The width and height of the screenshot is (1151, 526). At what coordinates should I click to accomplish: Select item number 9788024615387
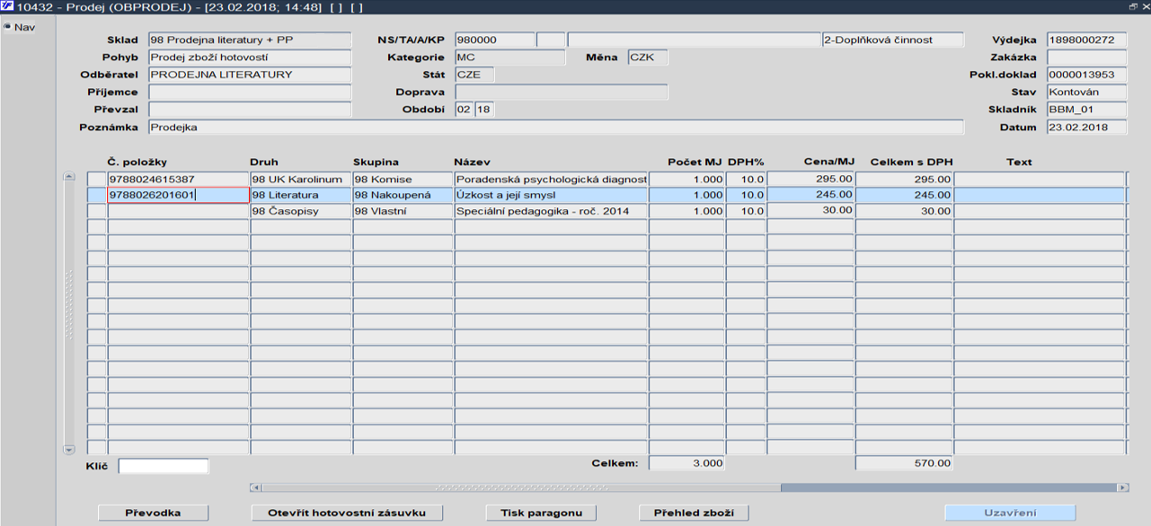pos(178,180)
